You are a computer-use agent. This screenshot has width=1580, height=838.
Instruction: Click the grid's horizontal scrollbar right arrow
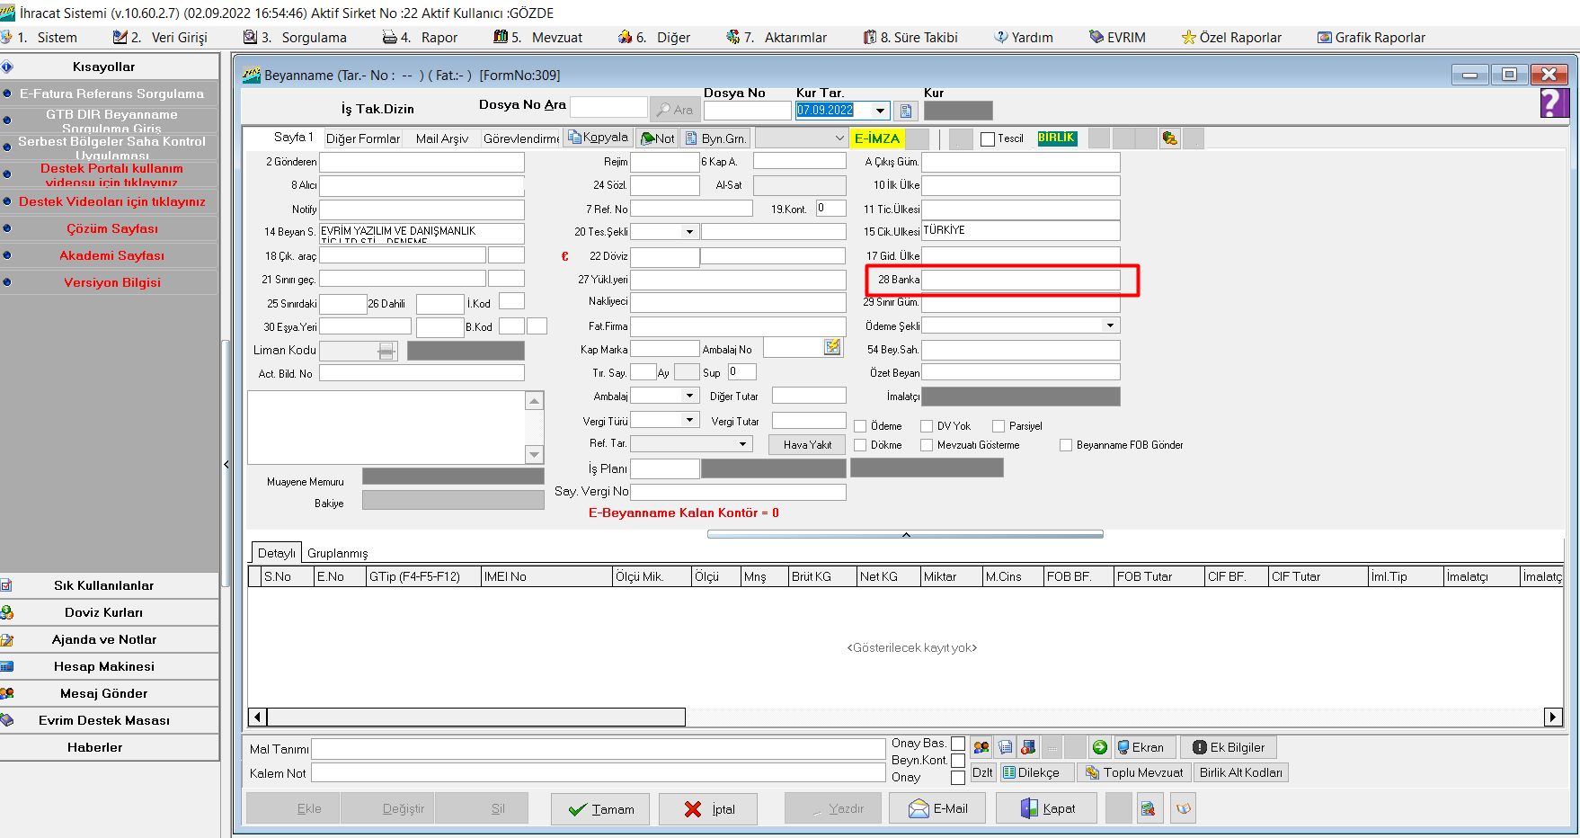coord(1553,717)
